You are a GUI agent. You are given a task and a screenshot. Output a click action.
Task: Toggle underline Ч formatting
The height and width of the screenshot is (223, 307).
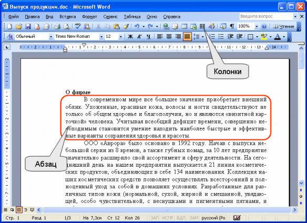[x=149, y=37]
